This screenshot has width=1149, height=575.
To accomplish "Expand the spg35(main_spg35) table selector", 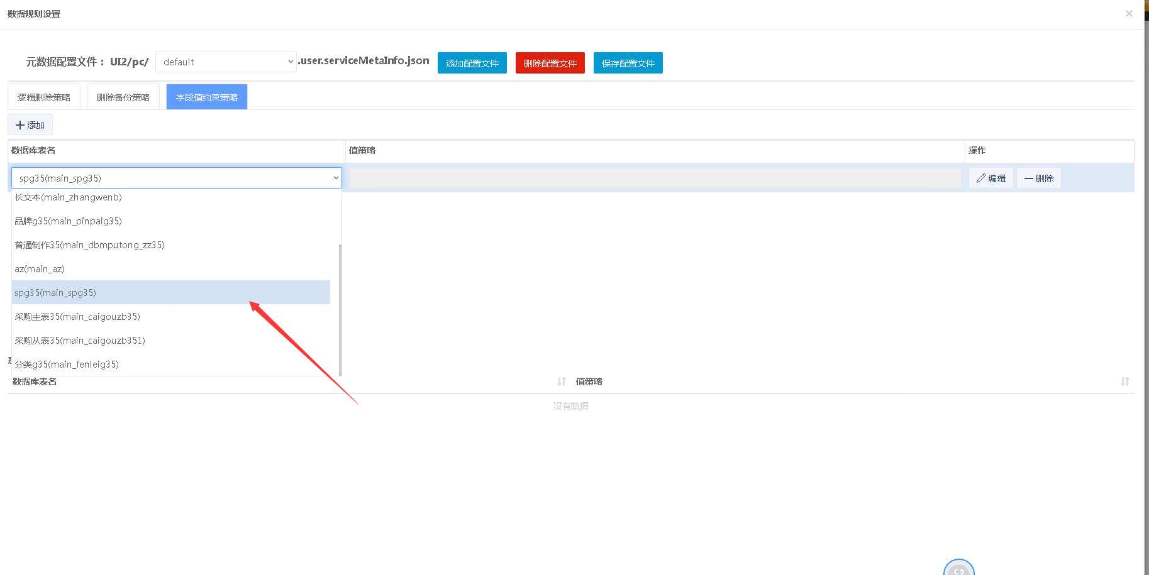I will 176,178.
